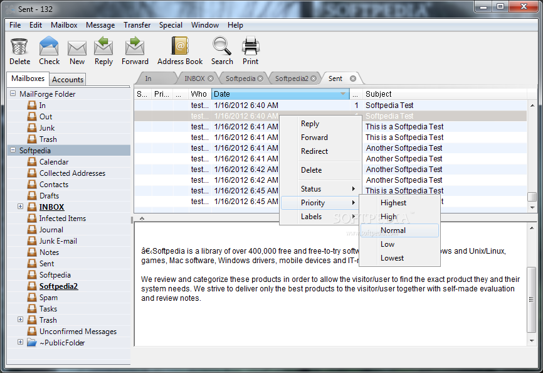Choose Delete in the context menu
This screenshot has height=373, width=543.
(320, 170)
